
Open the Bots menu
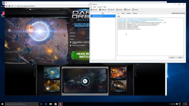[x=95, y=7]
